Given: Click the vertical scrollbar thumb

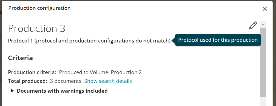Looking at the screenshot, I should pyautogui.click(x=263, y=62).
